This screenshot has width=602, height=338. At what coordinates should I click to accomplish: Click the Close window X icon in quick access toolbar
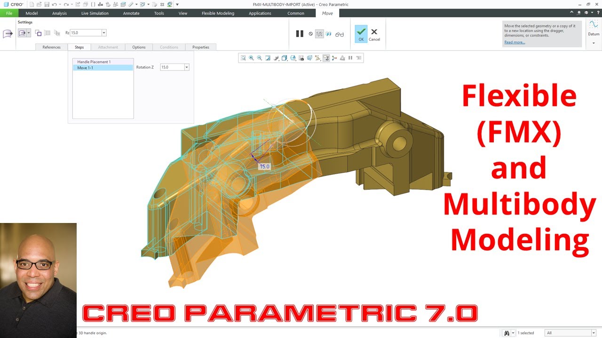coord(162,4)
